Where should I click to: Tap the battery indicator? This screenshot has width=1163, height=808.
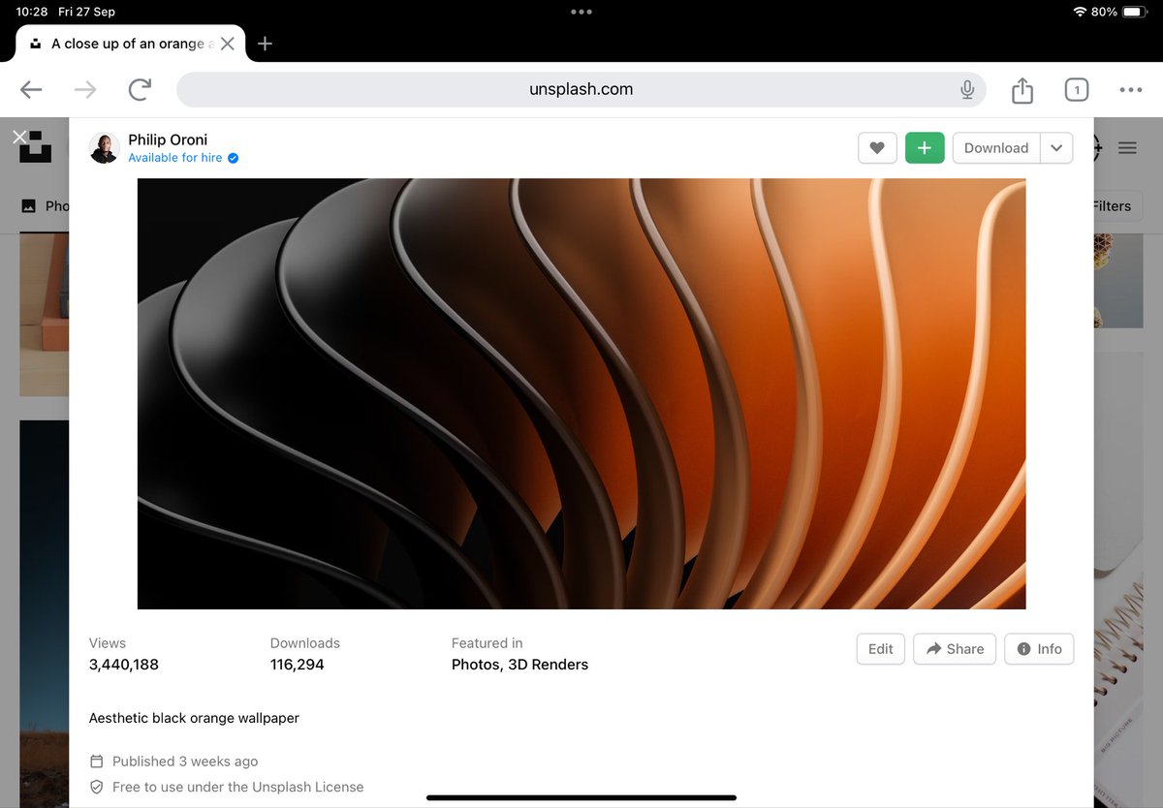click(1135, 12)
